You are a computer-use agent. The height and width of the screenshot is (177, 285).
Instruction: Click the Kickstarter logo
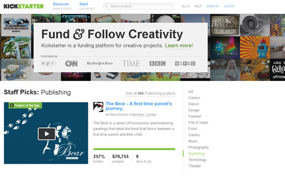(24, 6)
